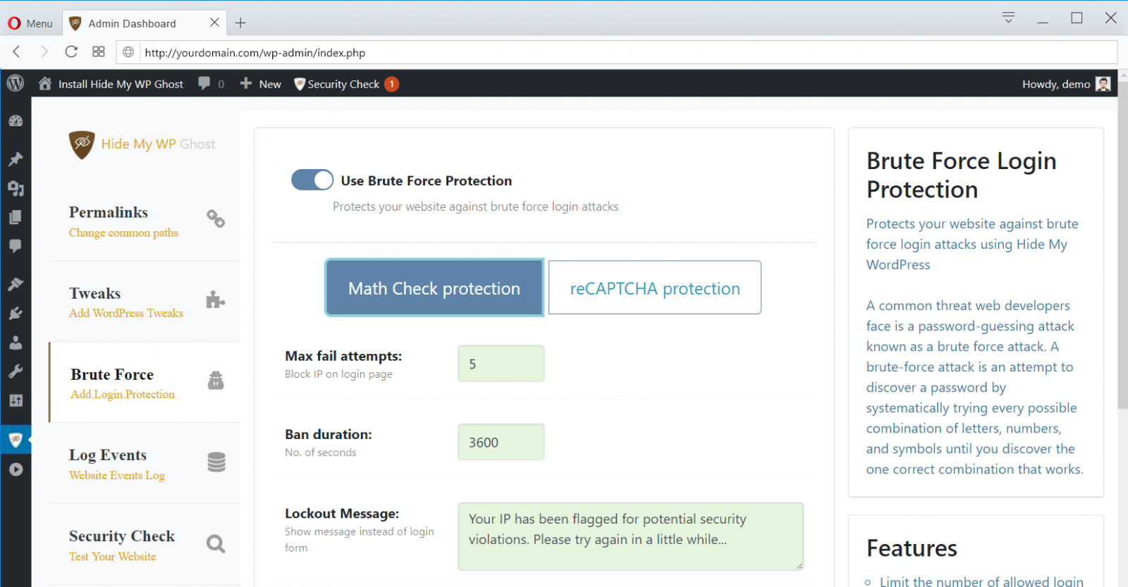Open the WordPress logo menu
The height and width of the screenshot is (587, 1128).
pos(16,84)
